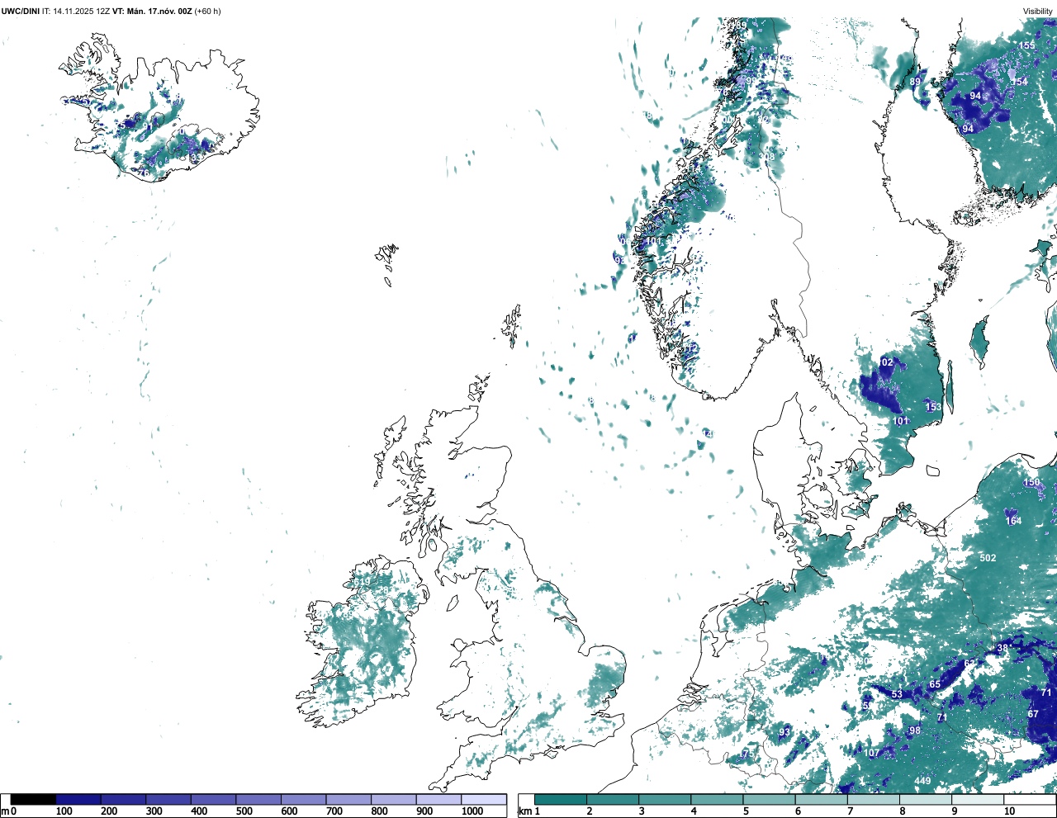Click the '7' label on km scale
This screenshot has height=818, width=1057.
(x=850, y=811)
